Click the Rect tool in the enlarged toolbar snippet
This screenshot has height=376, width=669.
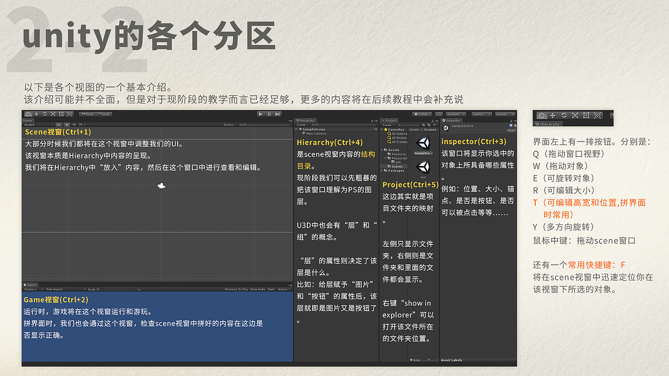(586, 115)
